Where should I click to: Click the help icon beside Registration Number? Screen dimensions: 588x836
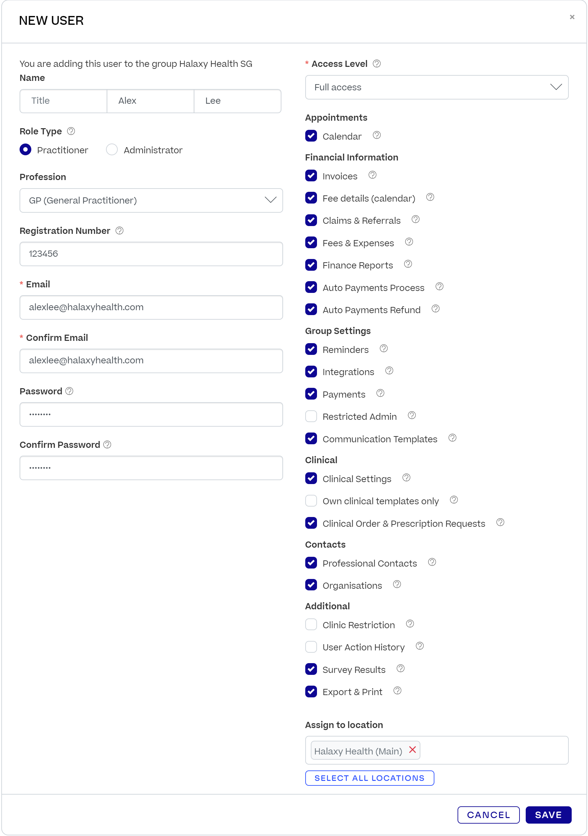click(x=119, y=231)
